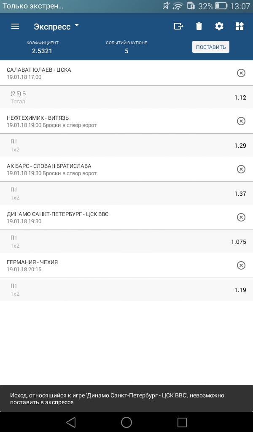Open the layout widgets icon
Screen dimensions: 253x432
point(240,26)
